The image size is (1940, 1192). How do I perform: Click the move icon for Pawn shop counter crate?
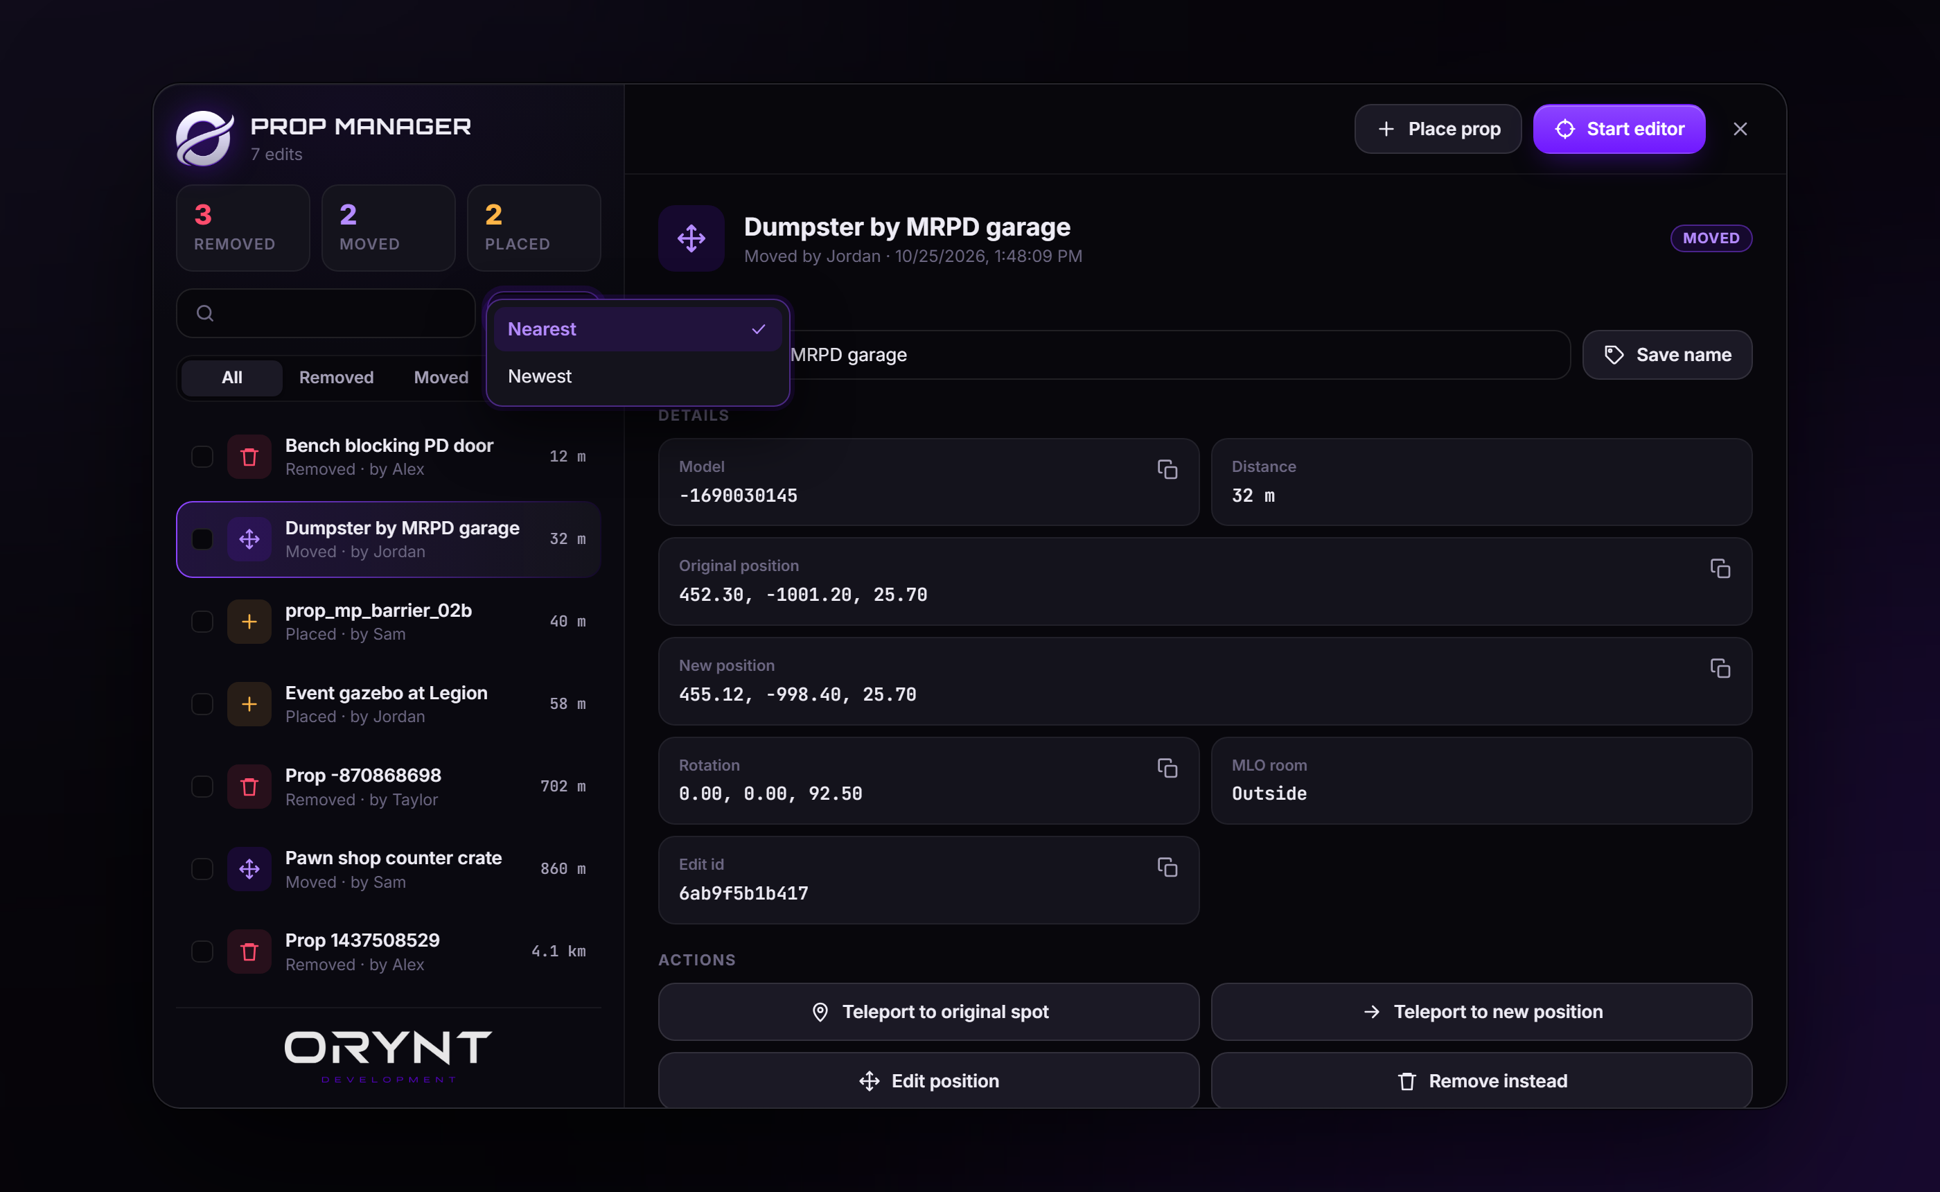pyautogui.click(x=249, y=869)
